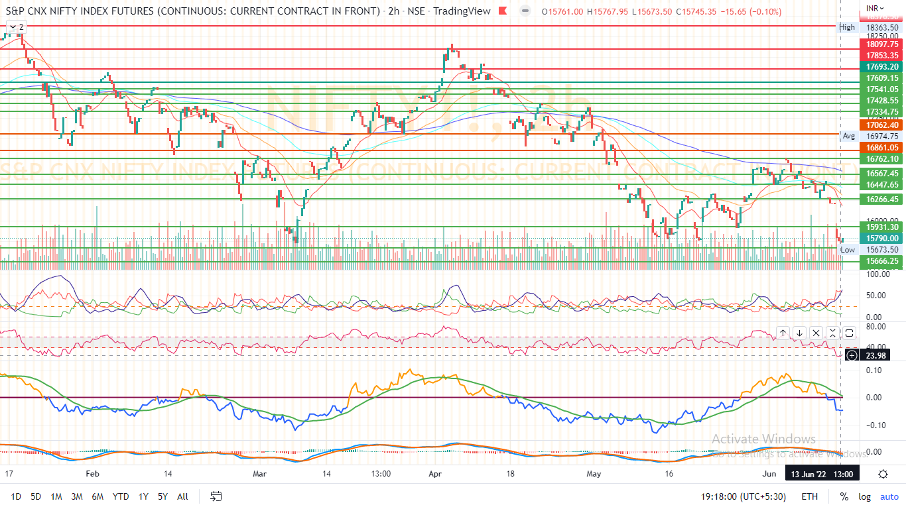Click the L15673.50 low value
Image resolution: width=906 pixels, height=509 pixels.
pos(653,11)
